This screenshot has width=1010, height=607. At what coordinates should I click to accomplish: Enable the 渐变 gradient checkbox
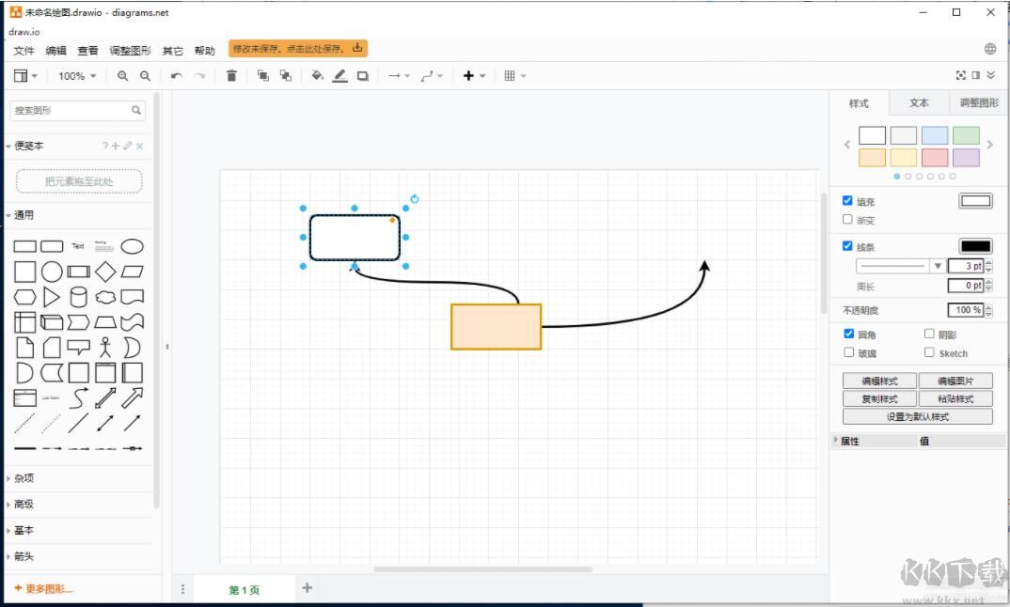849,220
